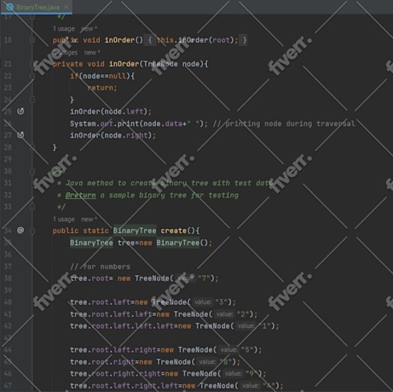
Task: Click the 'value:' parameter hint on line 40
Action: pyautogui.click(x=203, y=302)
